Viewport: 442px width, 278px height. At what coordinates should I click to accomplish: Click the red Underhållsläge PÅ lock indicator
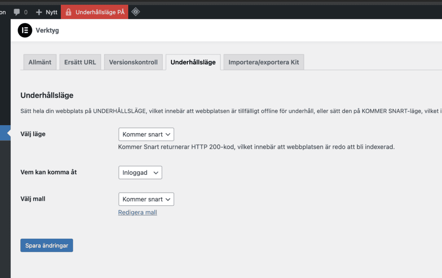(x=95, y=12)
